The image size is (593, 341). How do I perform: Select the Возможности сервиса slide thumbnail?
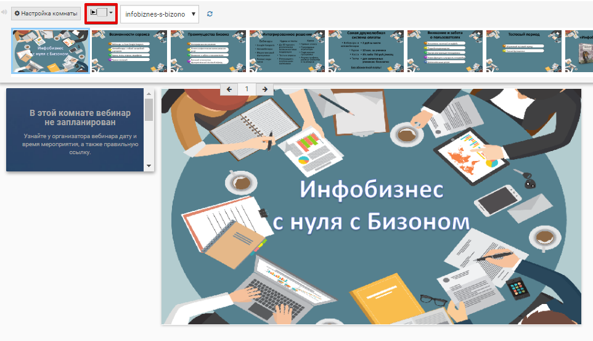(129, 51)
